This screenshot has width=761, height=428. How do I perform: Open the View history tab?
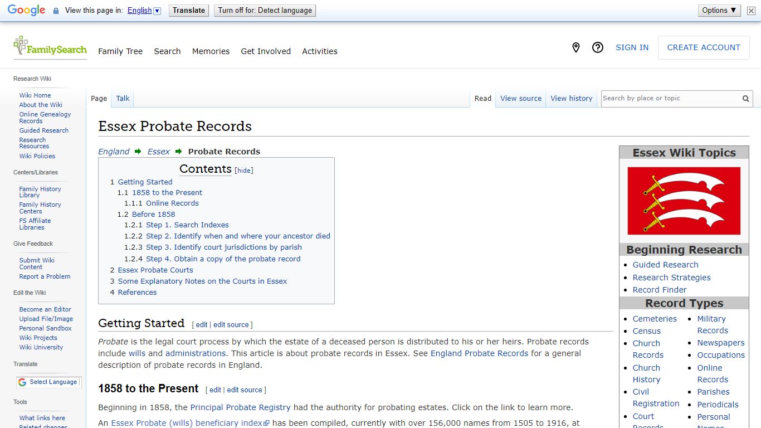[572, 99]
